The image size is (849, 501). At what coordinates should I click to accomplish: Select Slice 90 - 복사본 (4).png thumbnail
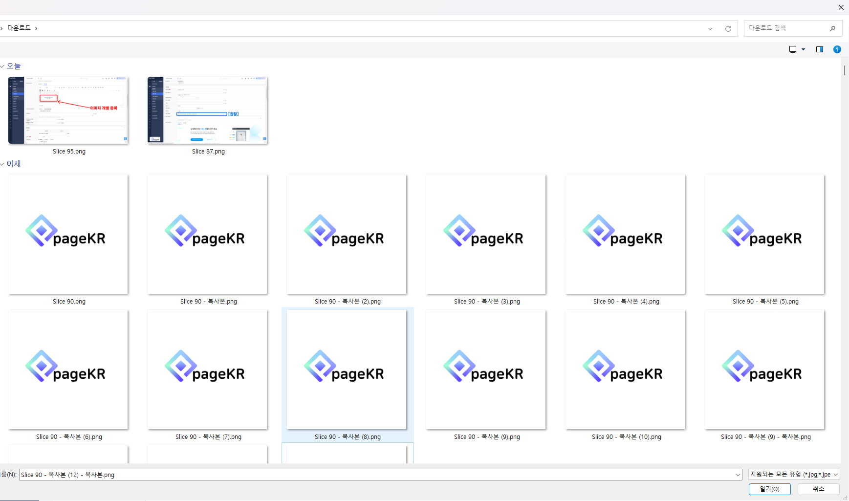[626, 234]
